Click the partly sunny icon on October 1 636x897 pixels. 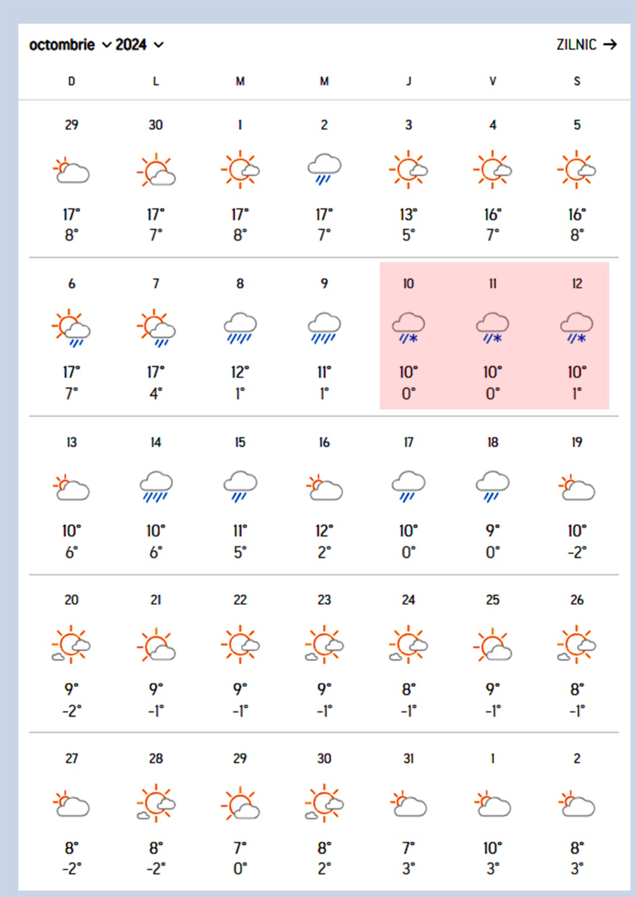click(x=240, y=169)
